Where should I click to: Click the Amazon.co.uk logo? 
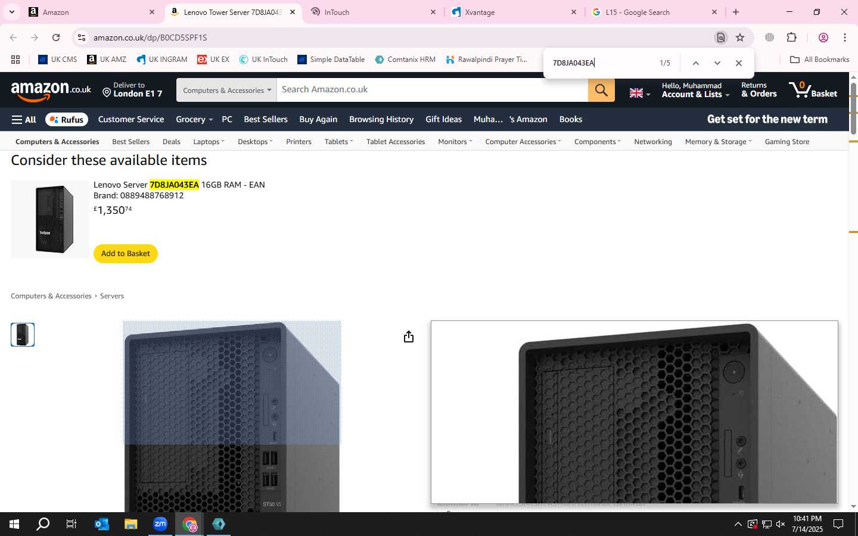[x=51, y=90]
